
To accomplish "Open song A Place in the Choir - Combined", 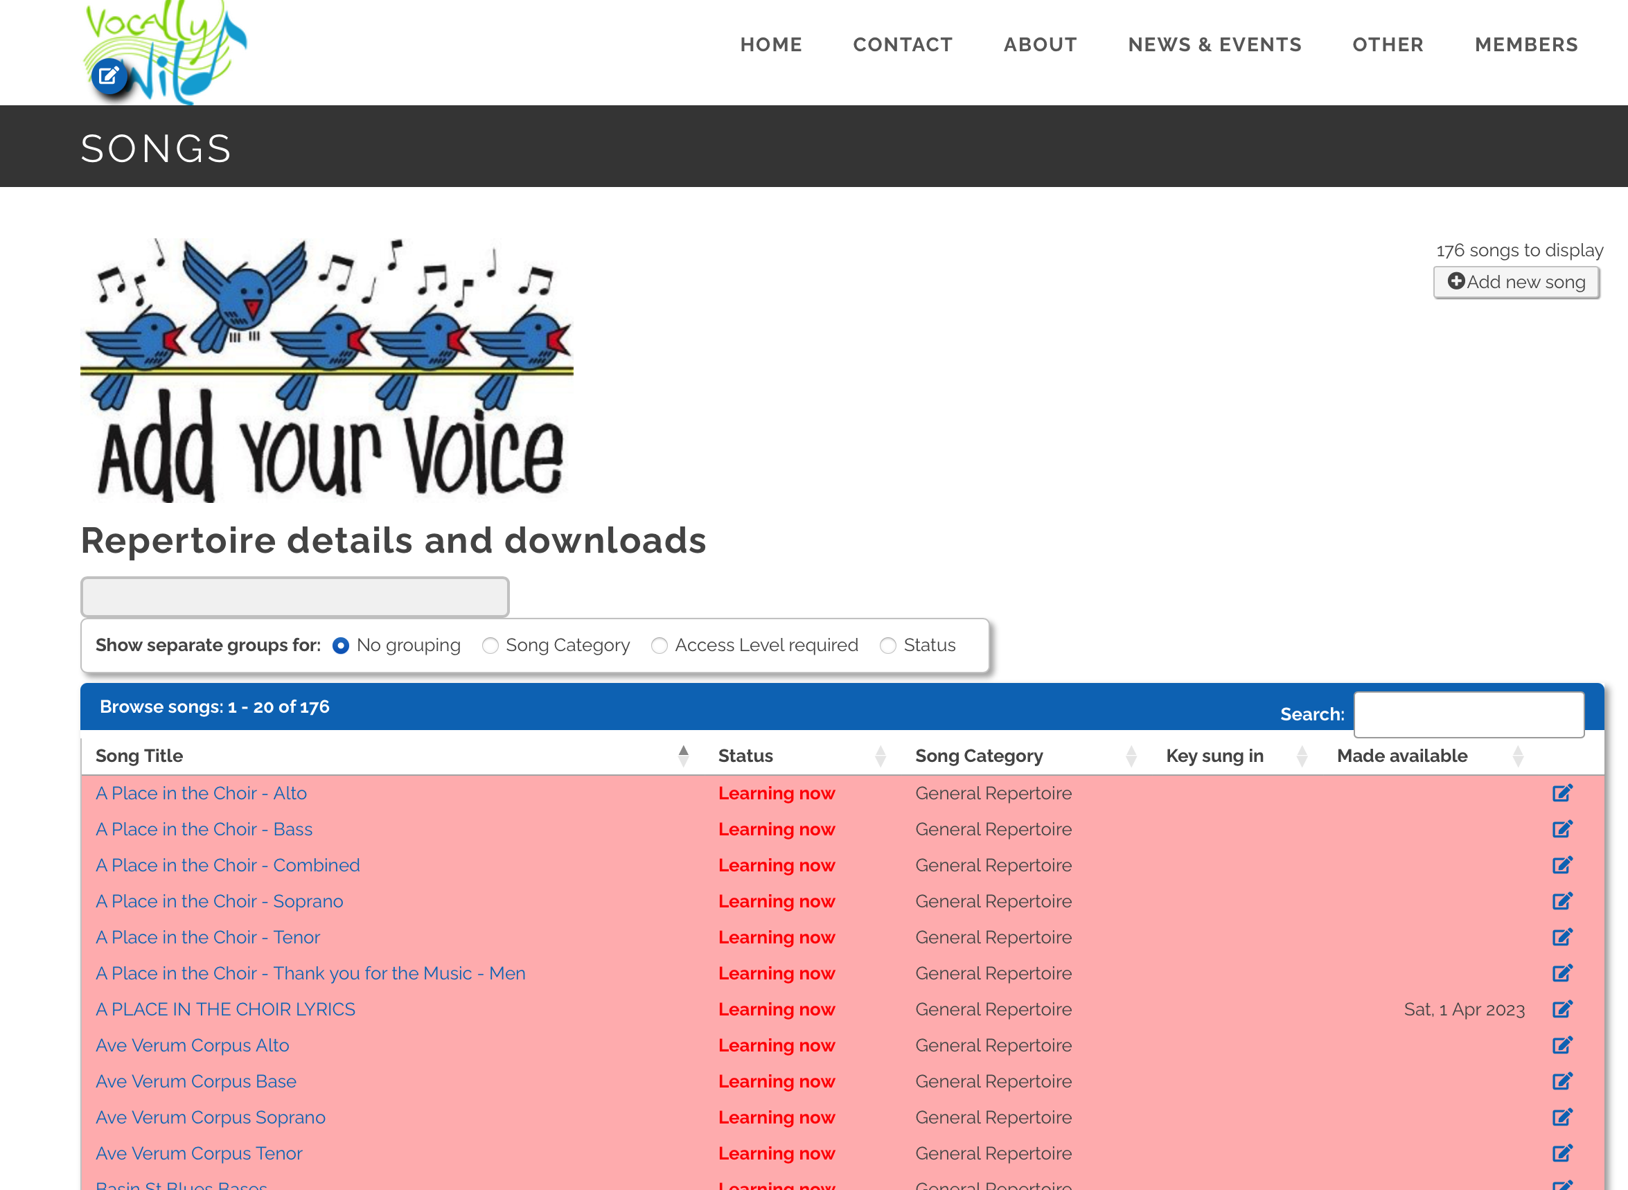I will pyautogui.click(x=228, y=865).
